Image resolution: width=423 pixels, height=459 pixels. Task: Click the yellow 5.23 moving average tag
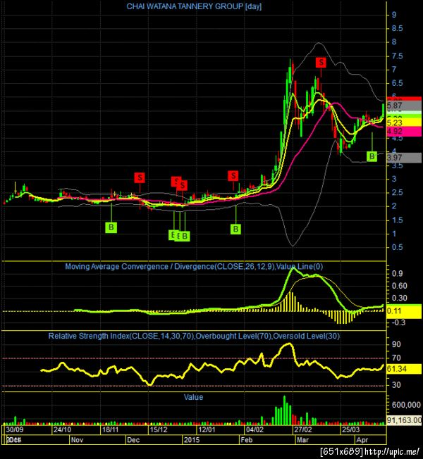(x=404, y=122)
